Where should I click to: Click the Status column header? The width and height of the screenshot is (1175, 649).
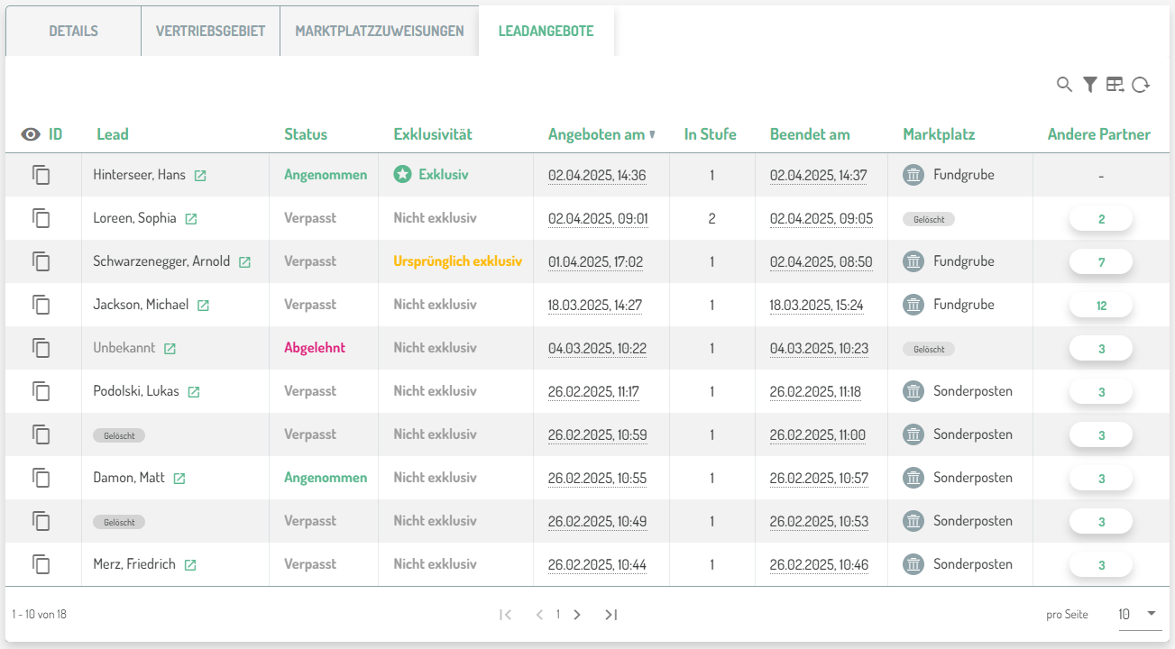coord(306,134)
